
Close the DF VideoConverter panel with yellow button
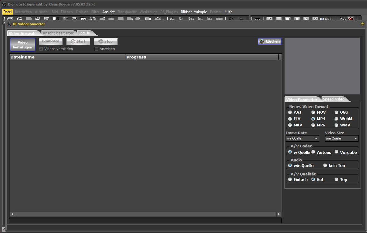pyautogui.click(x=362, y=24)
